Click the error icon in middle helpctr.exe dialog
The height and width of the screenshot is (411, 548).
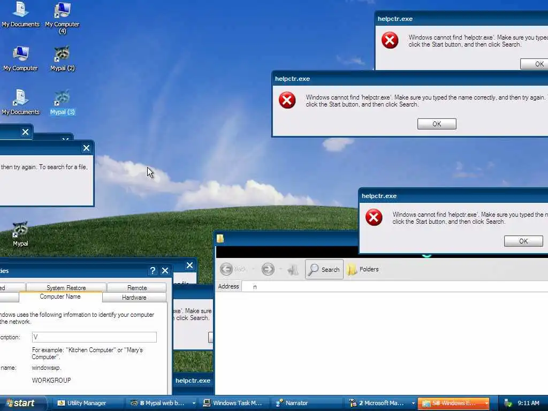tap(287, 100)
